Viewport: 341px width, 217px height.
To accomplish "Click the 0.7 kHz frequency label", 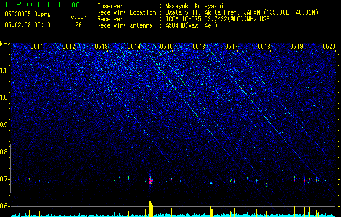I will point(5,179).
